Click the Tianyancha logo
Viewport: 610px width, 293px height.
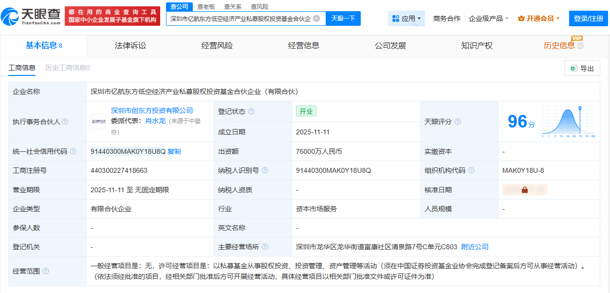click(31, 17)
